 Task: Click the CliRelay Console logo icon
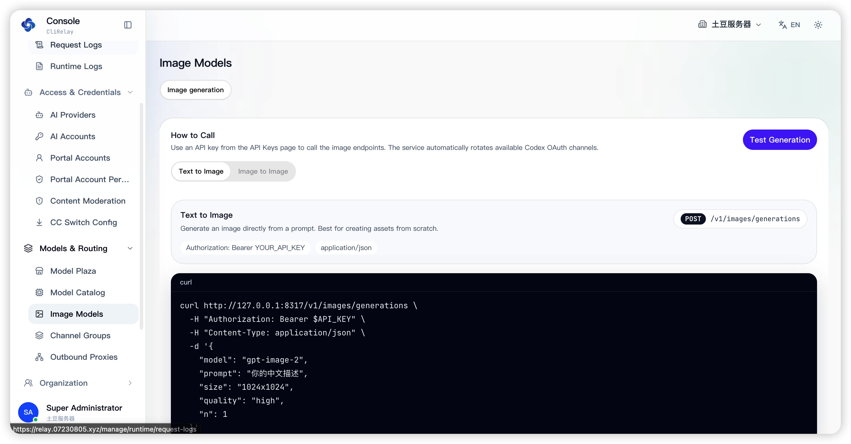pos(28,25)
